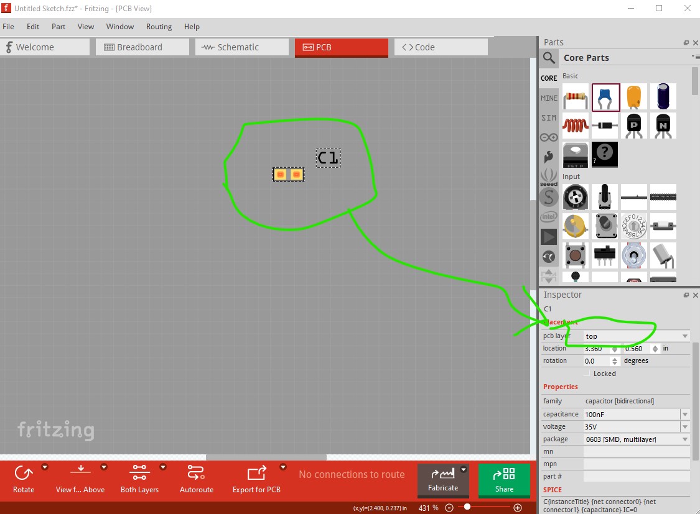Image resolution: width=700 pixels, height=514 pixels.
Task: Select the FET P transistor part
Action: [x=576, y=155]
